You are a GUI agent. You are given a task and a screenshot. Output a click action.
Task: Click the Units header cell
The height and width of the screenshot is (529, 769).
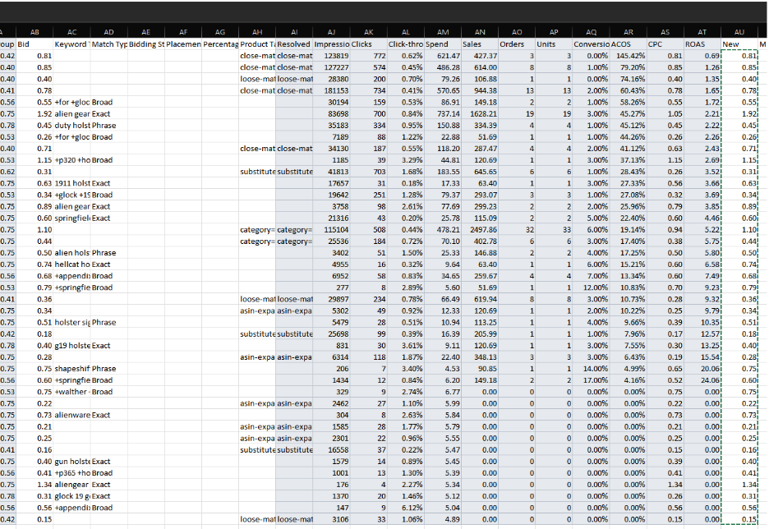[x=555, y=44]
